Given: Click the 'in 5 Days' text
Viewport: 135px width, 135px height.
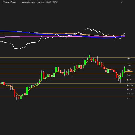Looking at the screenshot, I should point(130,94).
